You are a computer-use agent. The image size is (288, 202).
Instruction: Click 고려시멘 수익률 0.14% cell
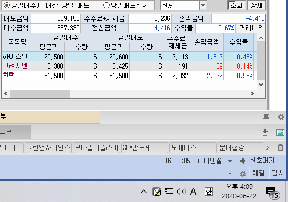(x=239, y=66)
